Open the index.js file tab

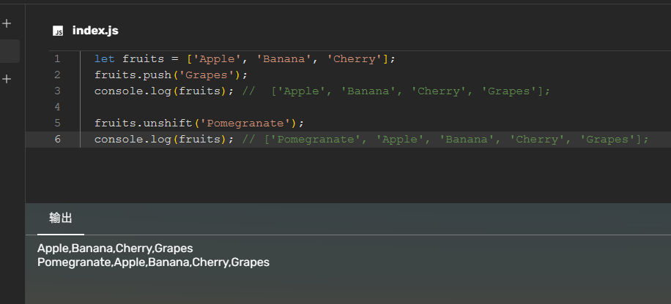[94, 31]
